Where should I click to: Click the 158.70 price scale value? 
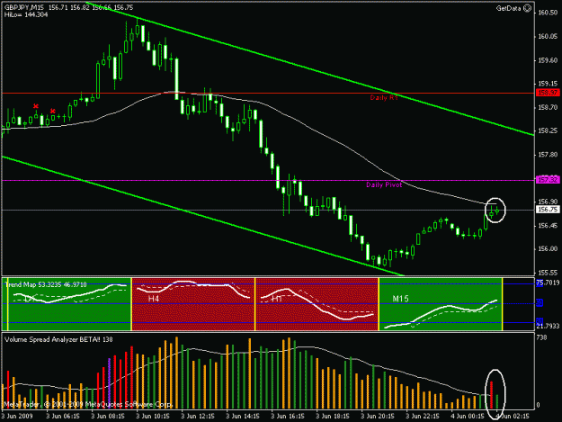click(x=548, y=107)
